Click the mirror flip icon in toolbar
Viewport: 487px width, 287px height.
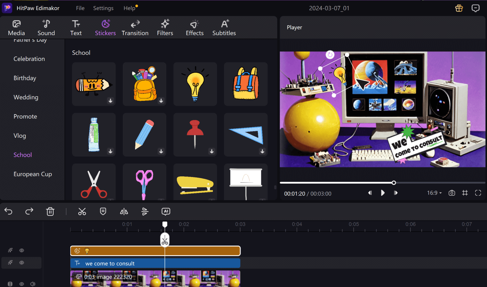[124, 212]
